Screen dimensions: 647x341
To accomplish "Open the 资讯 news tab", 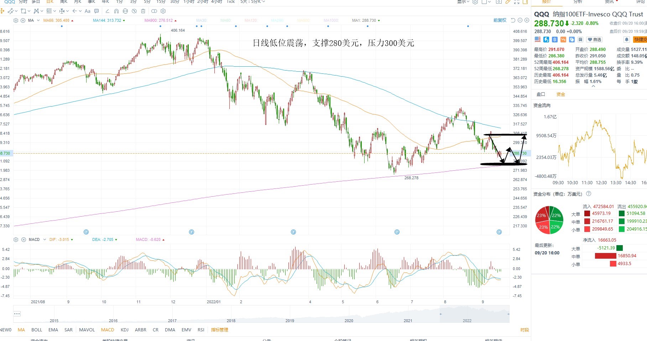I will coord(609,1).
